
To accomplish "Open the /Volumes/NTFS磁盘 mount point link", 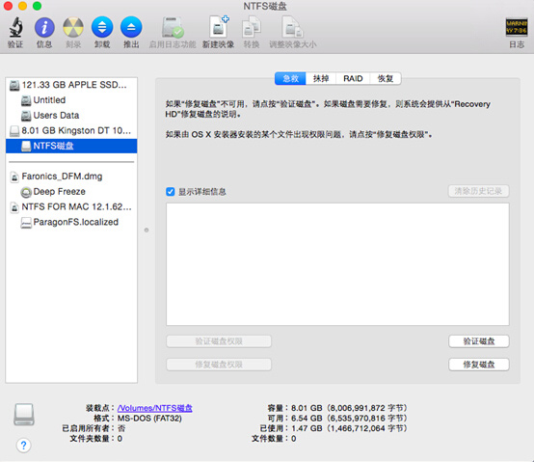I will [155, 408].
